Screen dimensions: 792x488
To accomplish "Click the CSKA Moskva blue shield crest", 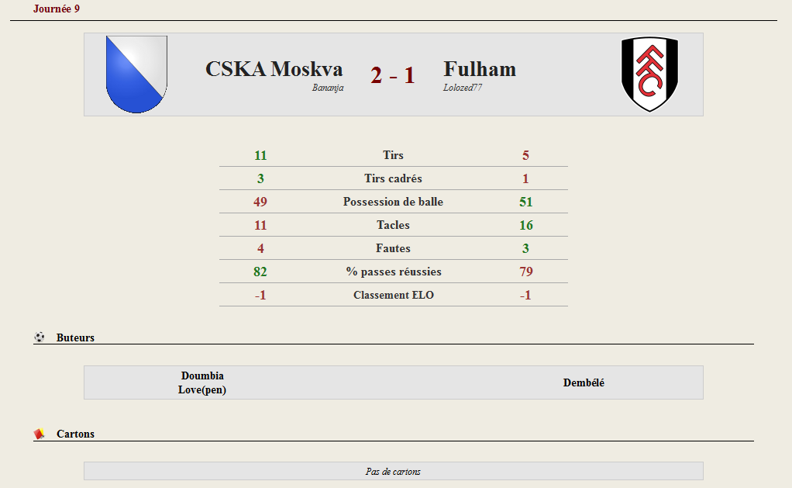I will click(136, 74).
